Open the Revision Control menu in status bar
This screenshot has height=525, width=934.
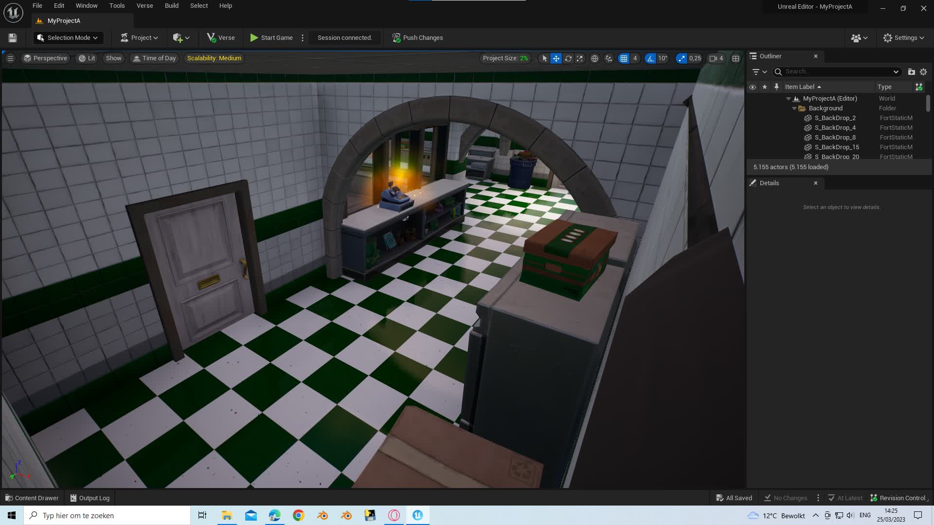click(x=899, y=498)
